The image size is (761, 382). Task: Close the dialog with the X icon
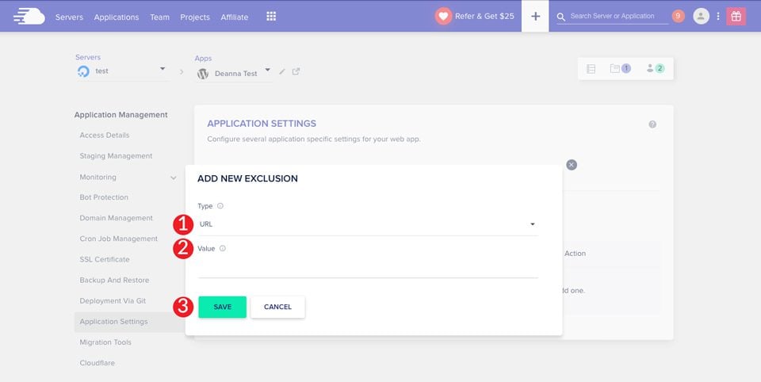(572, 165)
